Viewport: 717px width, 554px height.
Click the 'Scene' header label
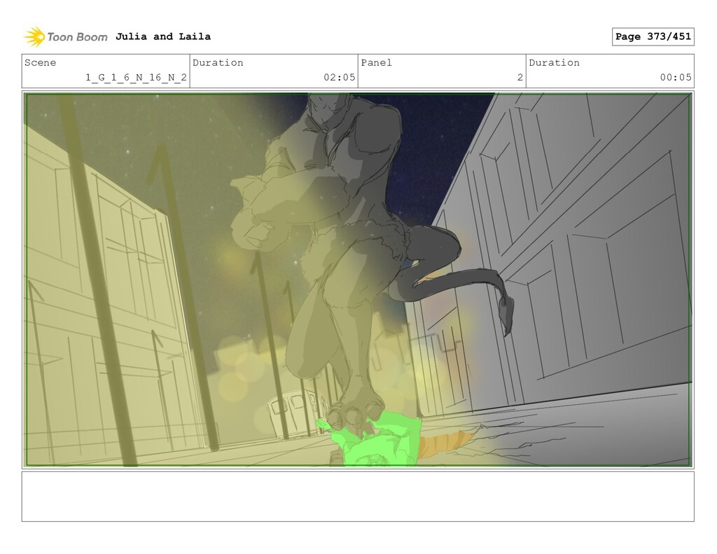pos(40,62)
